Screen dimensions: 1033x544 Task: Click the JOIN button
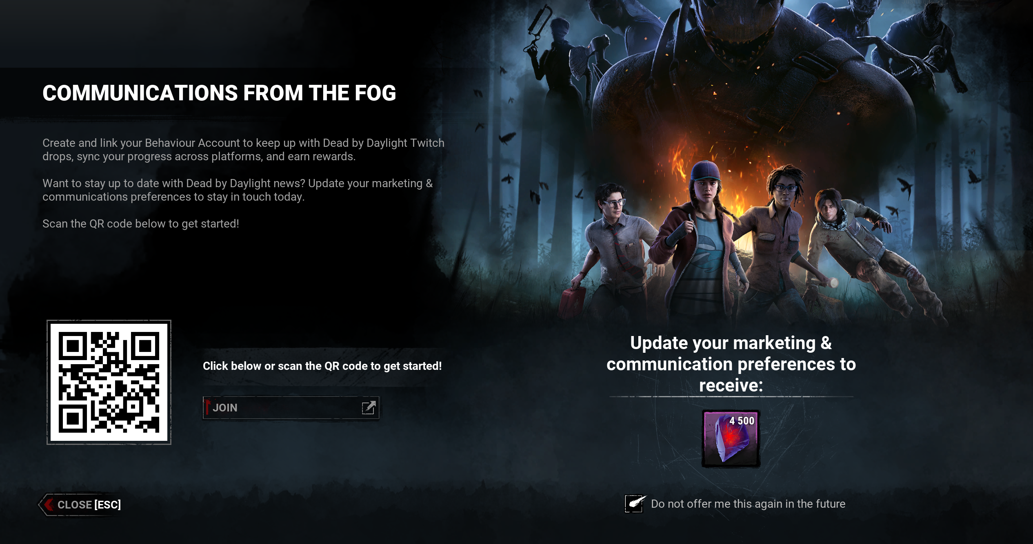tap(291, 407)
